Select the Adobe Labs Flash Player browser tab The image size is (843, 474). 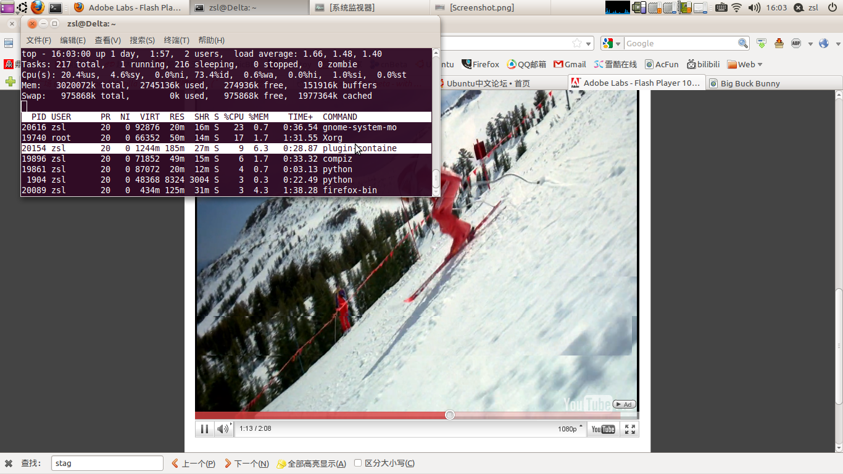click(636, 83)
